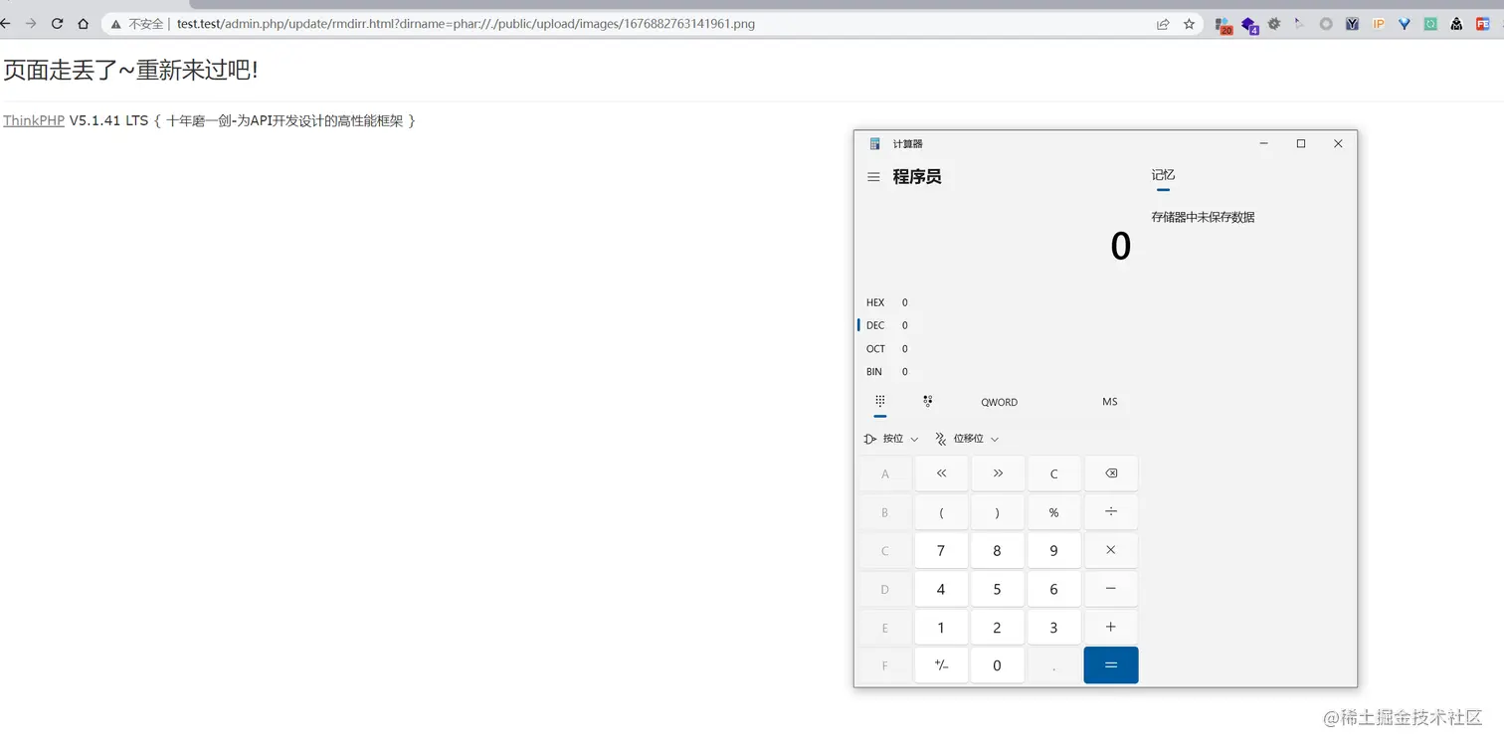Select the full keypad icon in calculator
1504x749 pixels.
[880, 401]
